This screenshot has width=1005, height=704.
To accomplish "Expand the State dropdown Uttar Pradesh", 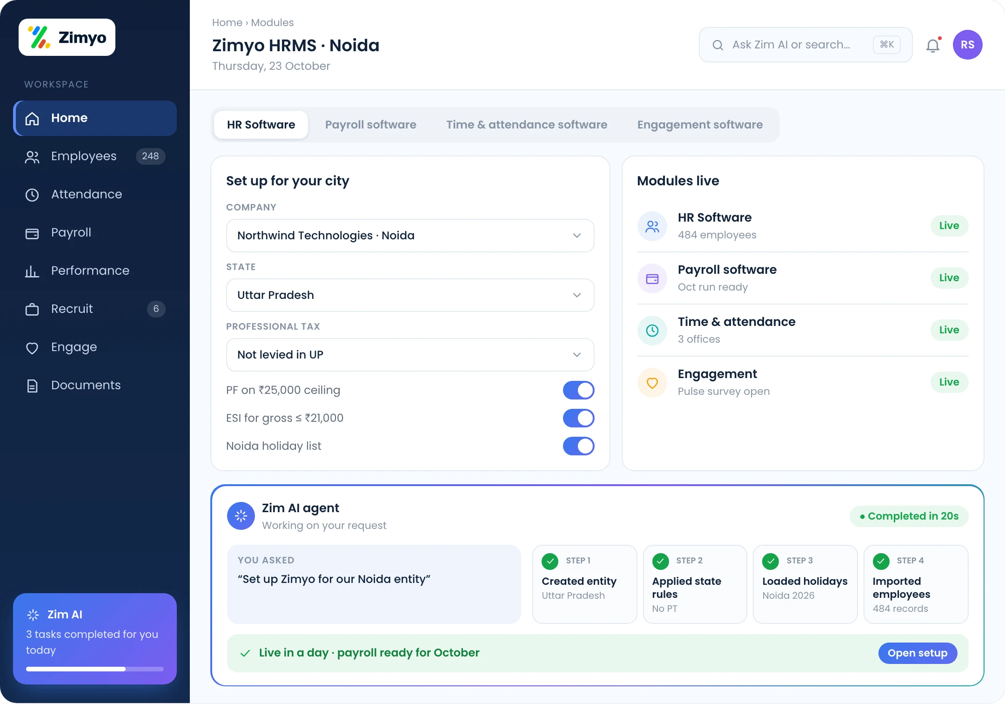I will coord(410,295).
